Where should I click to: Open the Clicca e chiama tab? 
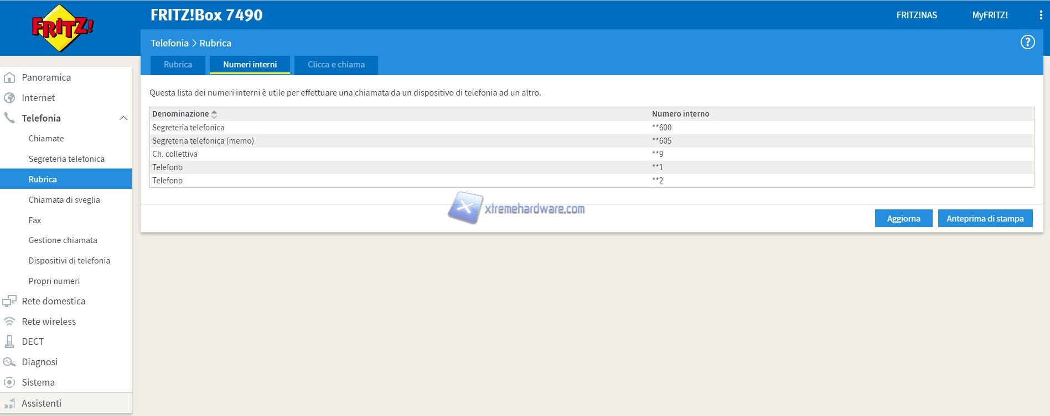336,65
